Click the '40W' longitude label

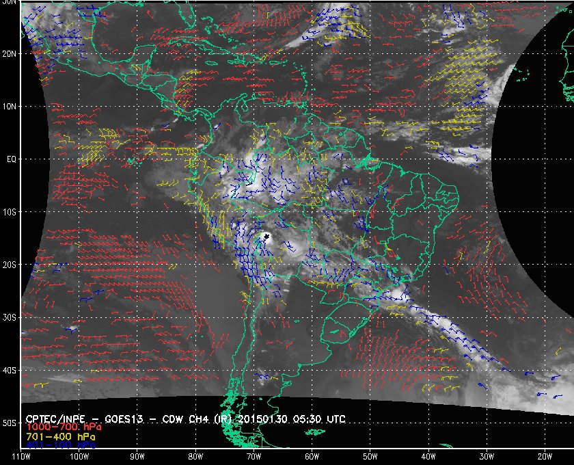coord(428,457)
